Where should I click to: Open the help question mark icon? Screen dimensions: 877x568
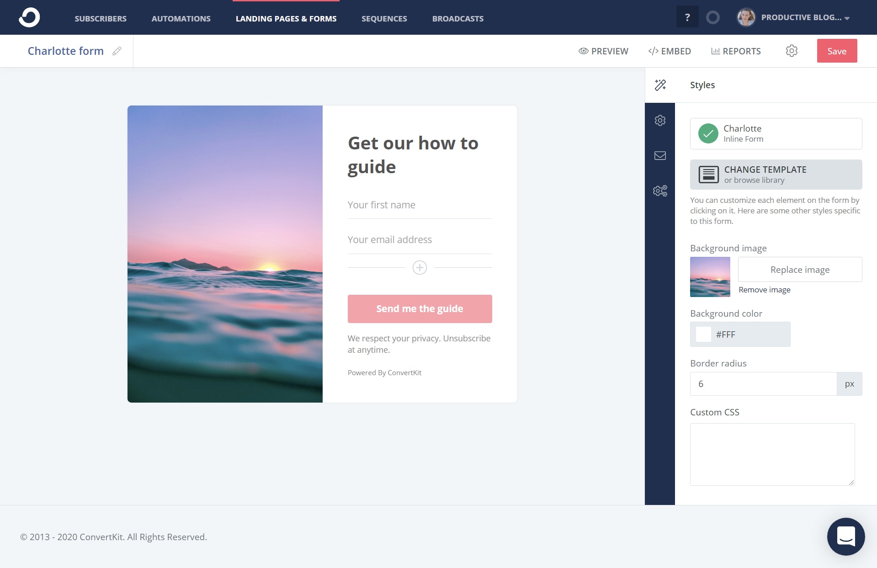[687, 17]
